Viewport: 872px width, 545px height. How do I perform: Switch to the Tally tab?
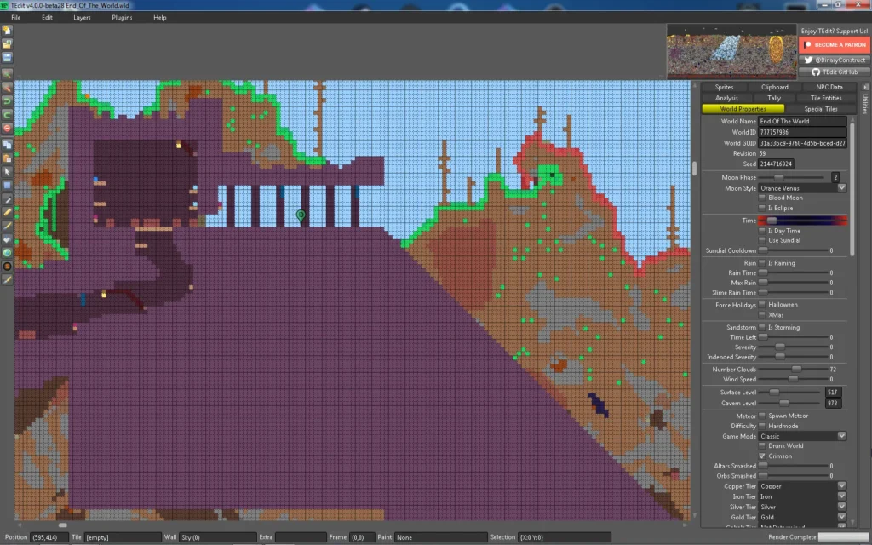pos(774,98)
